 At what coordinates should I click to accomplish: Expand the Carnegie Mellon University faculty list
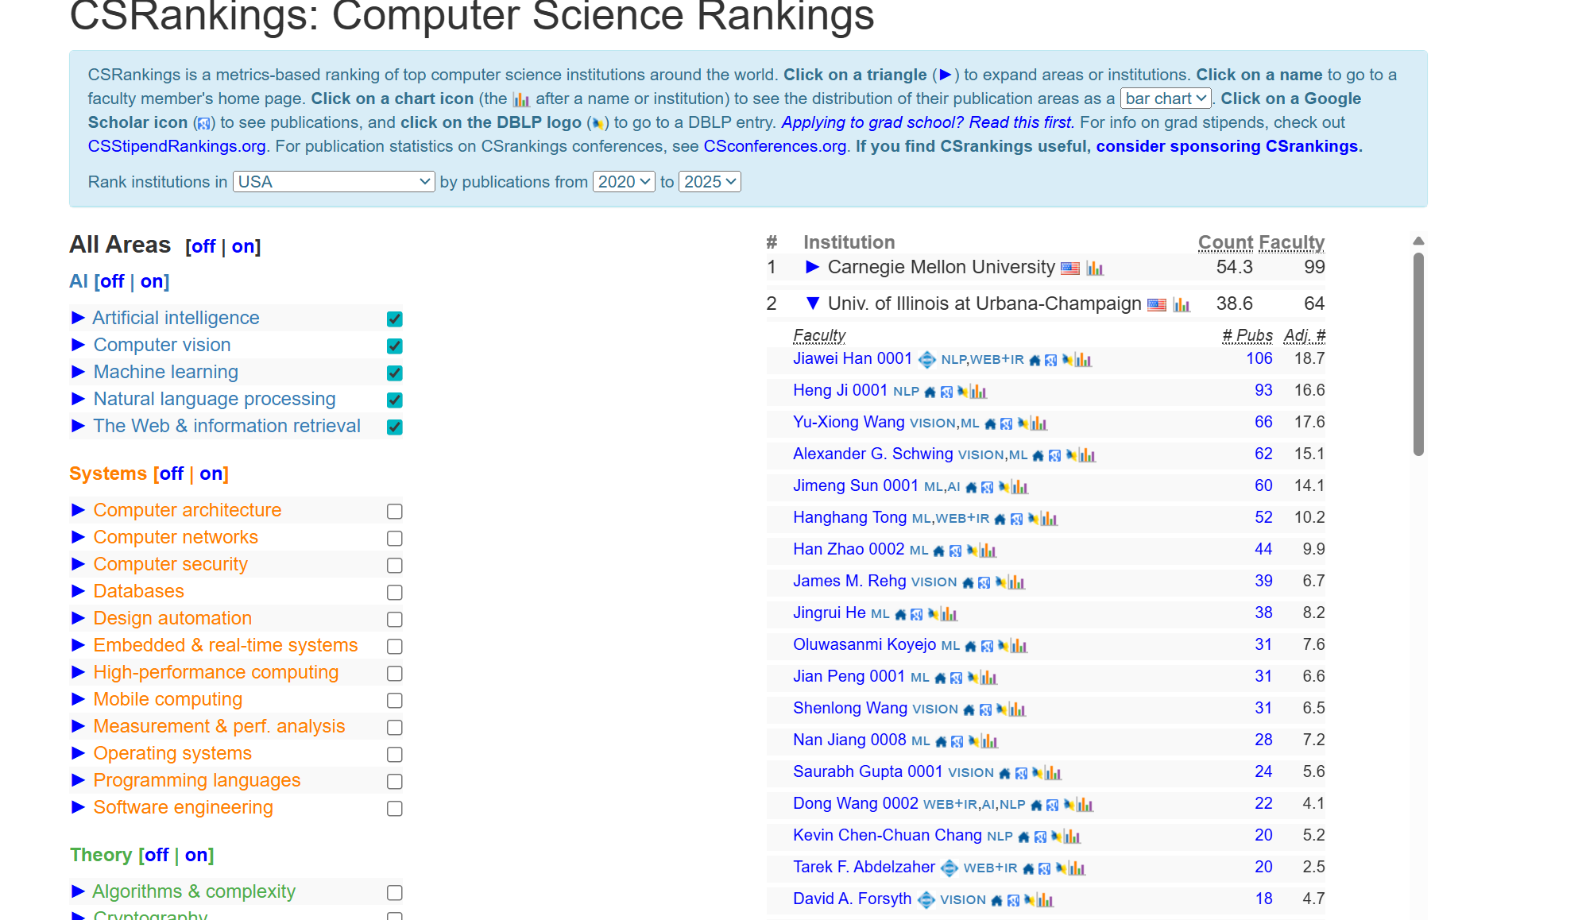[812, 267]
